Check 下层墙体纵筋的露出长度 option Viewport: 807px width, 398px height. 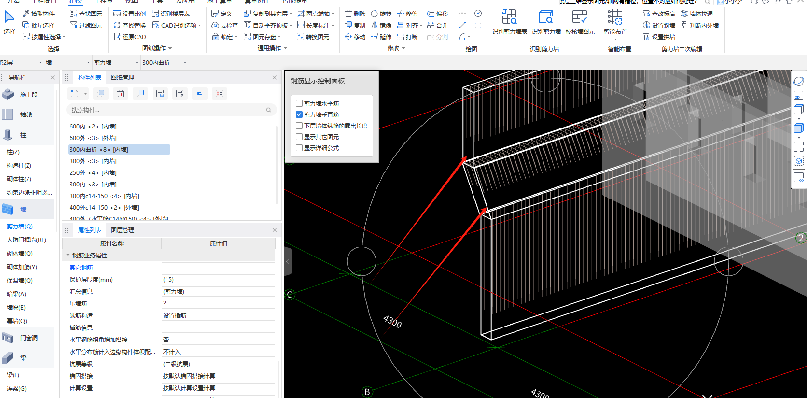click(x=299, y=126)
